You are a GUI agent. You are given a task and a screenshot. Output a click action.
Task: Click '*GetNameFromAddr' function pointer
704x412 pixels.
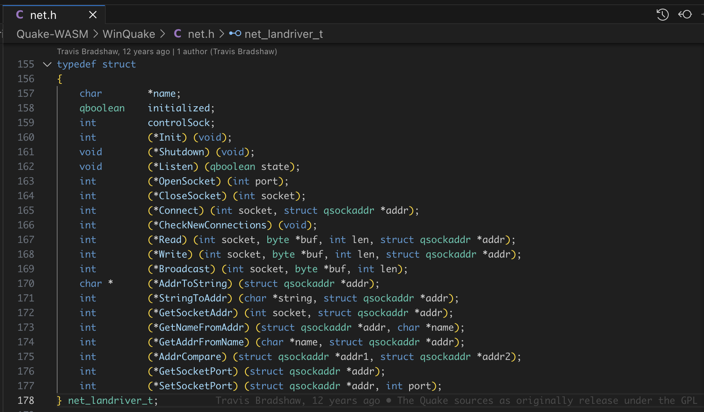[199, 328]
